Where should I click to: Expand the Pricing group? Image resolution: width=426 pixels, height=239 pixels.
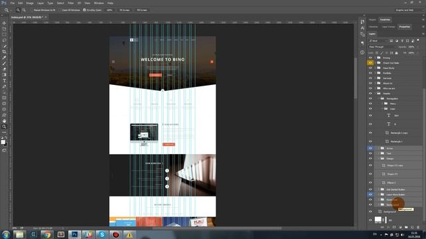point(375,58)
